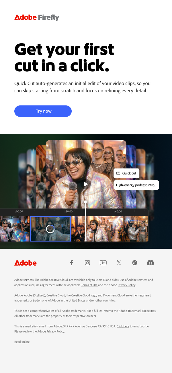Select the blue-outlined loading clip thumbnail

click(x=50, y=229)
